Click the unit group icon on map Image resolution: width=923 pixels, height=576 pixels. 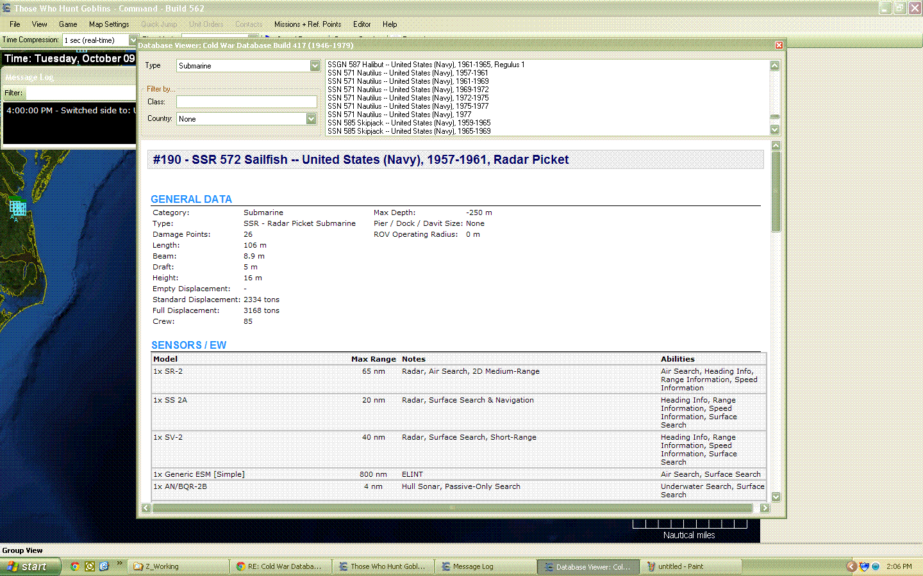[x=17, y=207]
